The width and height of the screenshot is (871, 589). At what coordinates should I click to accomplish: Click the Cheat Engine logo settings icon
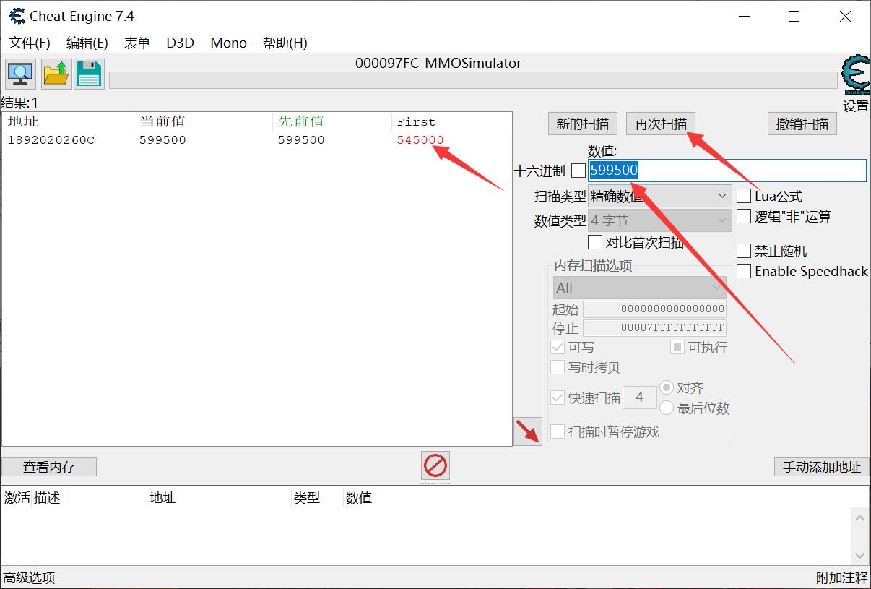856,75
